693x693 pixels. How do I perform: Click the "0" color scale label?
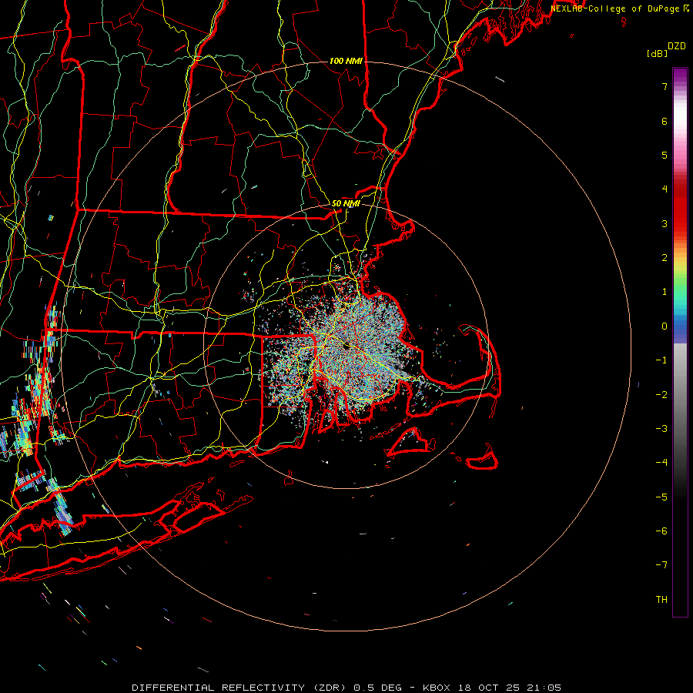tap(665, 326)
